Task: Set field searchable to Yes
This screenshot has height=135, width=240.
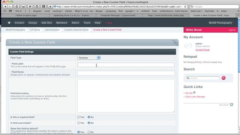Action: (x=78, y=123)
